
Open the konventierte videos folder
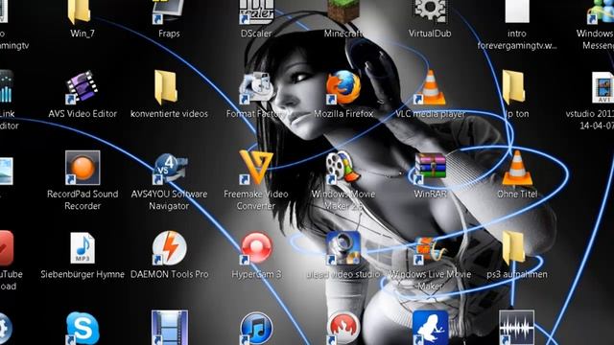[166, 87]
